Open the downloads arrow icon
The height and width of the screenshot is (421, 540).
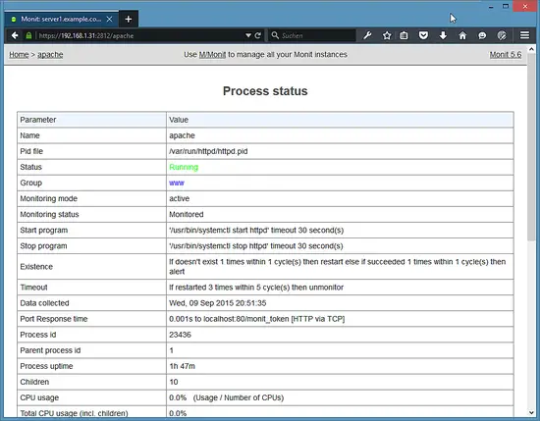443,35
